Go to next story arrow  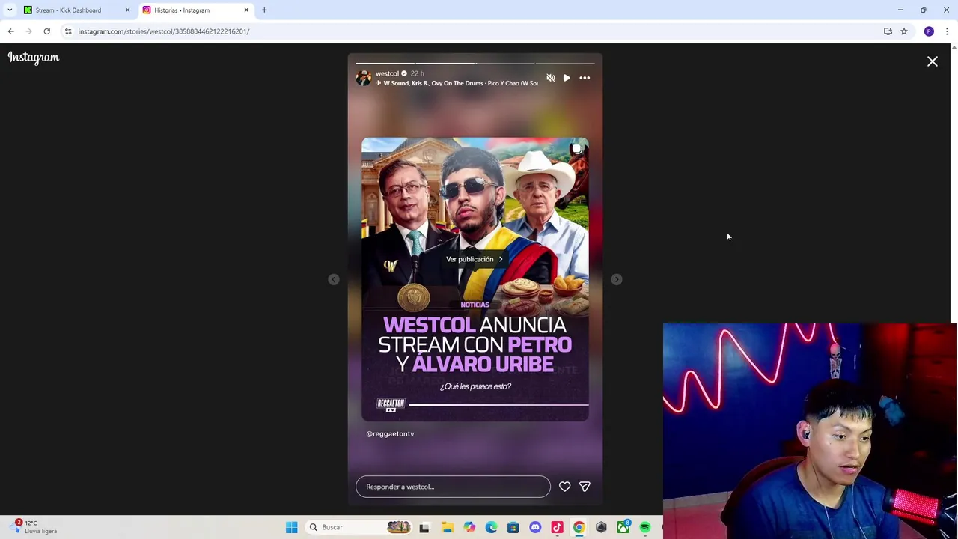pyautogui.click(x=616, y=279)
